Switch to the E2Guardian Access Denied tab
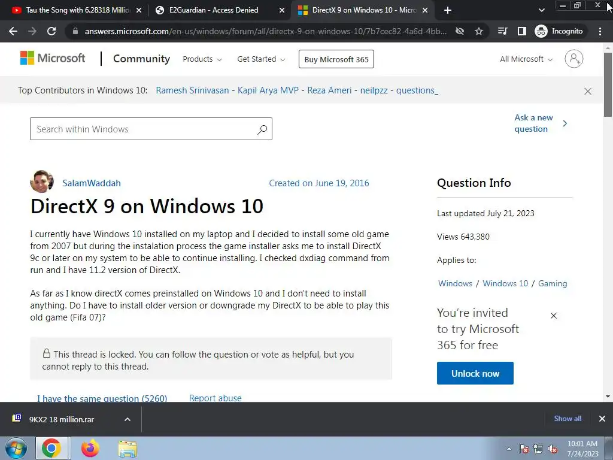 (x=214, y=10)
